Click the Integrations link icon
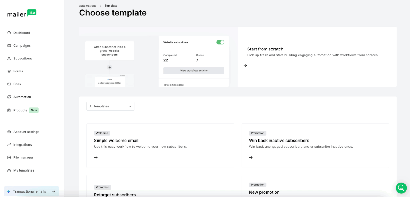Screen dimensions: 410x197 click(9, 145)
